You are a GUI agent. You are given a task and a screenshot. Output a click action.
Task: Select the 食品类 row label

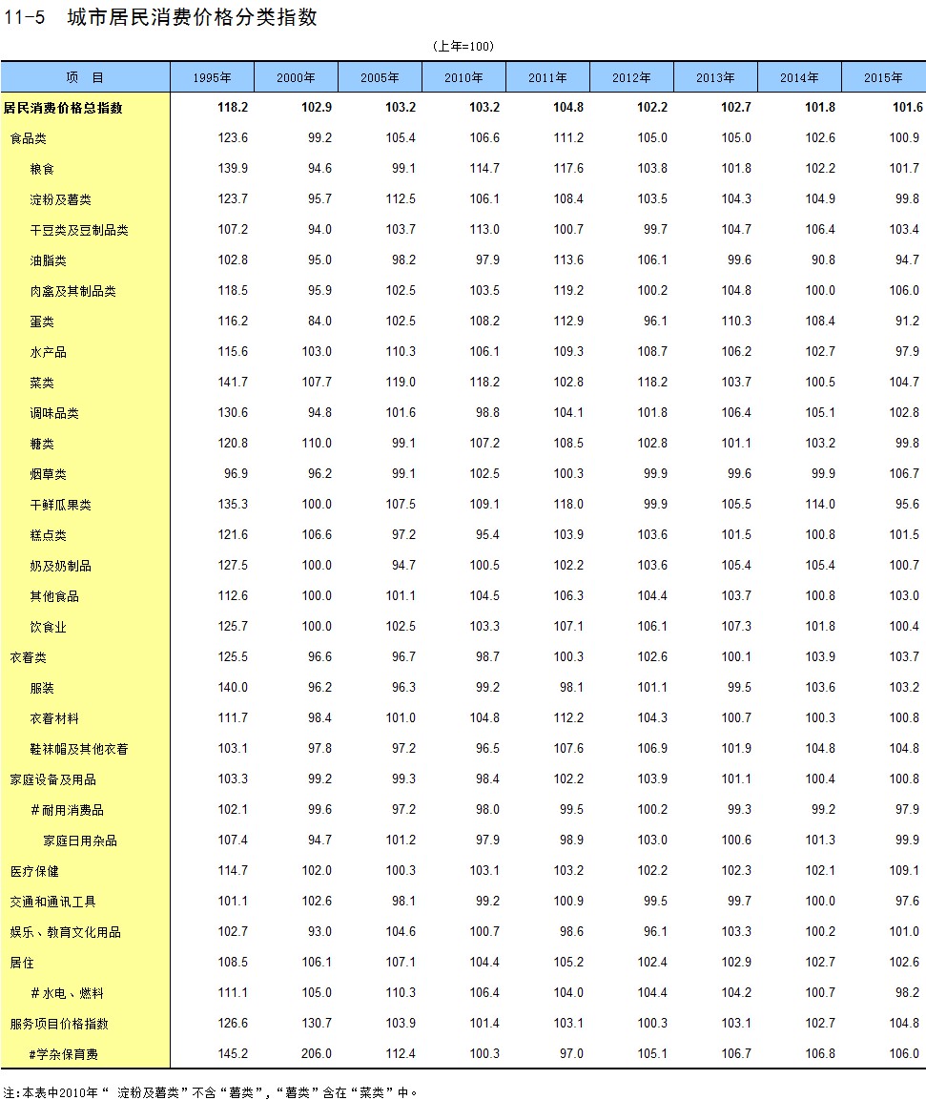coord(29,138)
